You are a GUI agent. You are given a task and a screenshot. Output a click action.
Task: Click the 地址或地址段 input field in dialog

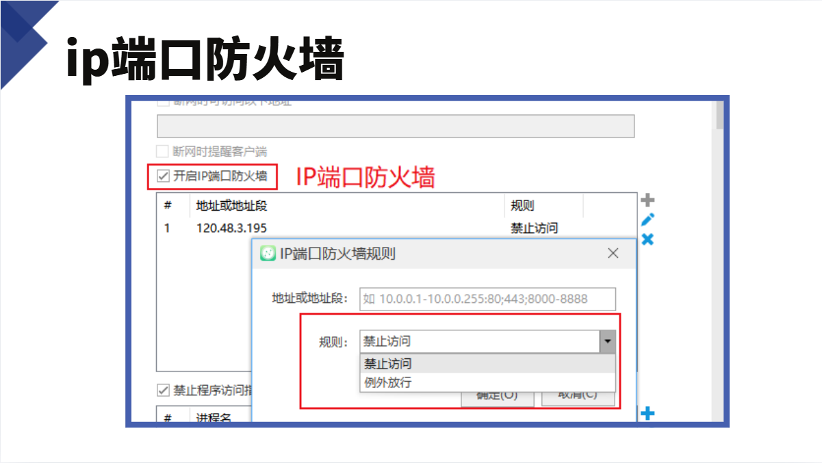pos(487,299)
